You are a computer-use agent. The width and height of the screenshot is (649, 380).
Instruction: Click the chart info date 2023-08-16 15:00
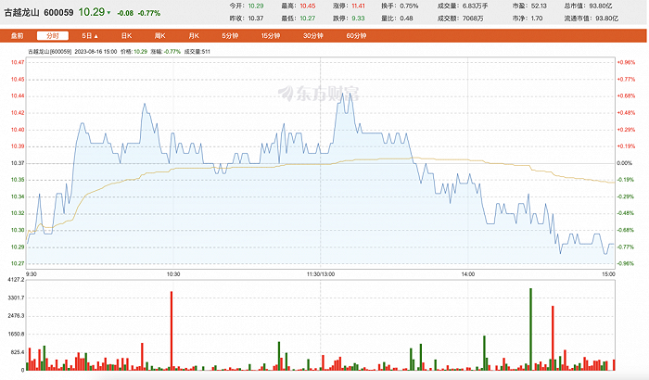[95, 52]
